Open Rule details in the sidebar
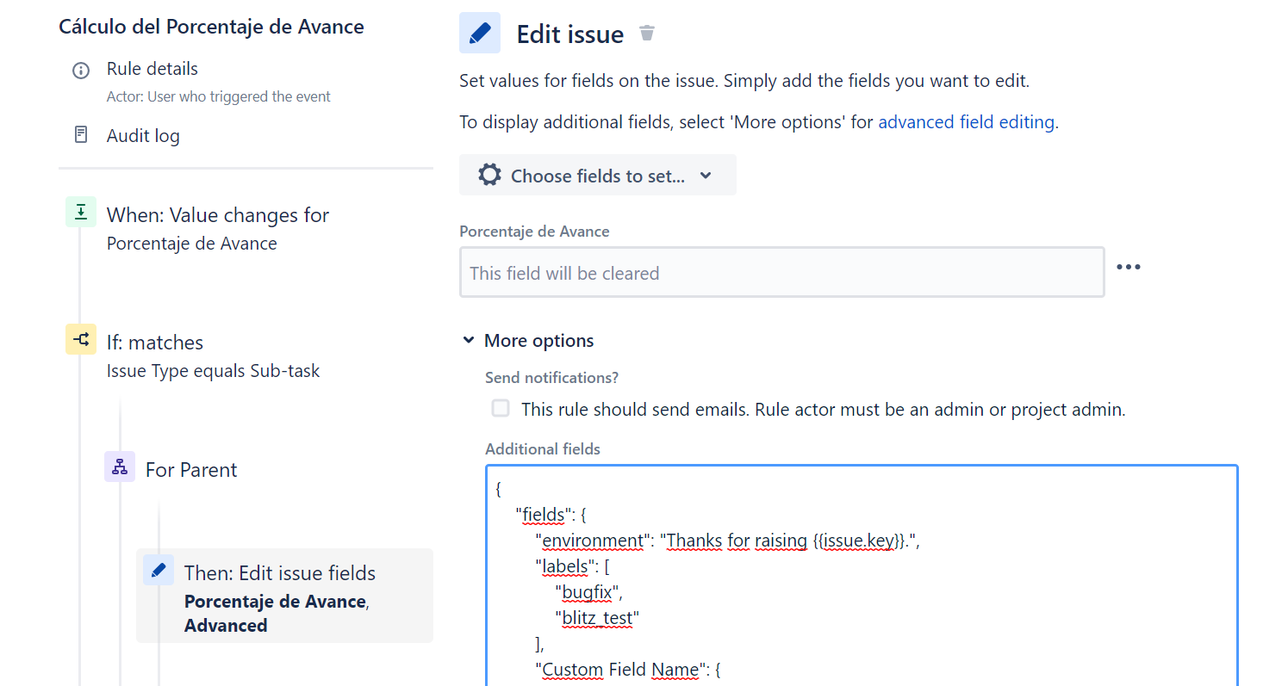Viewport: 1288px width, 686px height. [152, 69]
